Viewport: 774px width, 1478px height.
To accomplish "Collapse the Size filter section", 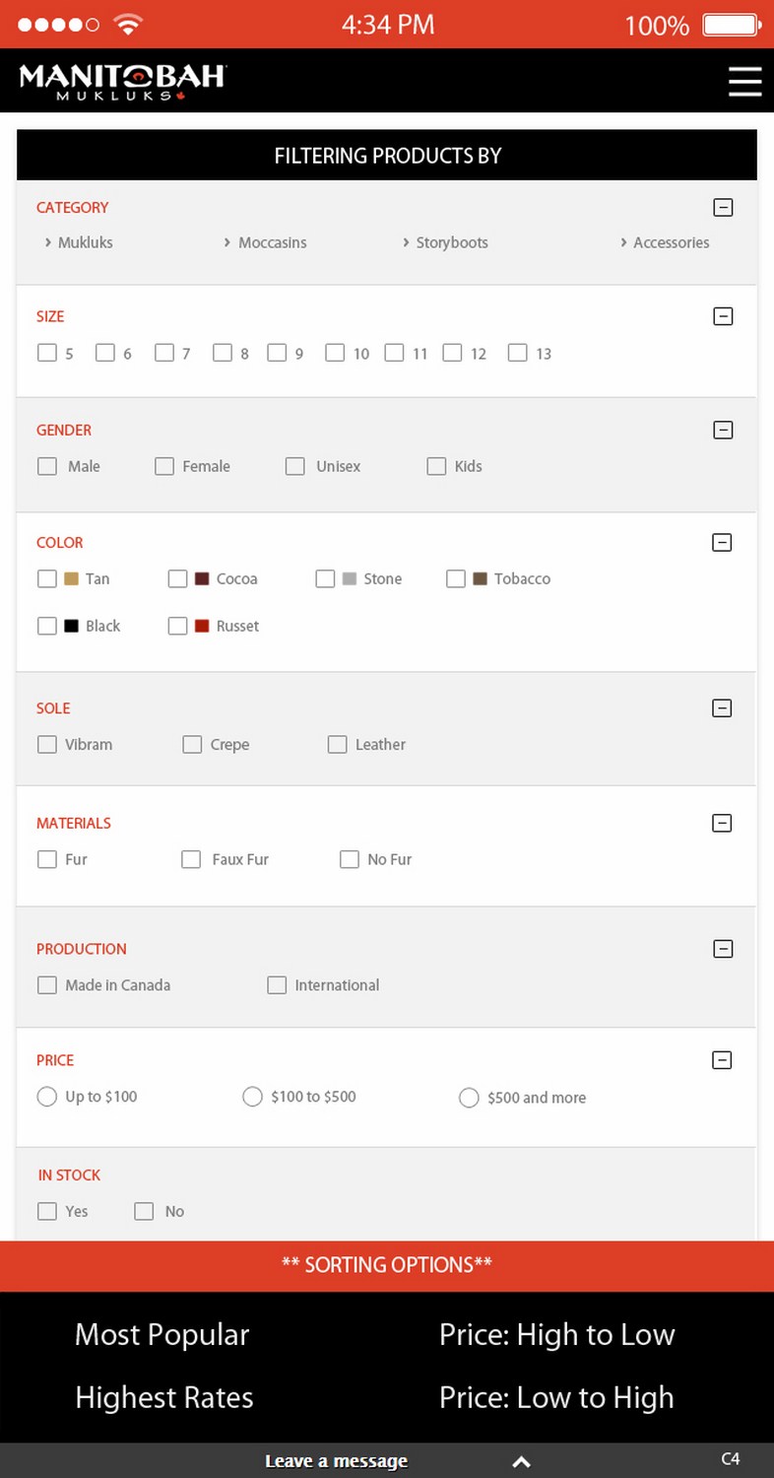I will pyautogui.click(x=723, y=316).
